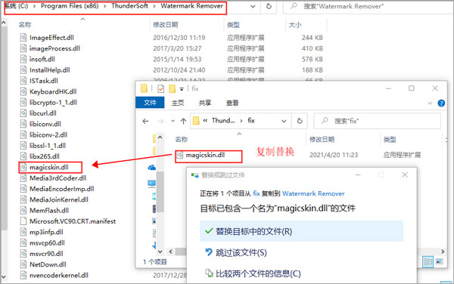Click the ISTask.dll file icon

pos(23,81)
